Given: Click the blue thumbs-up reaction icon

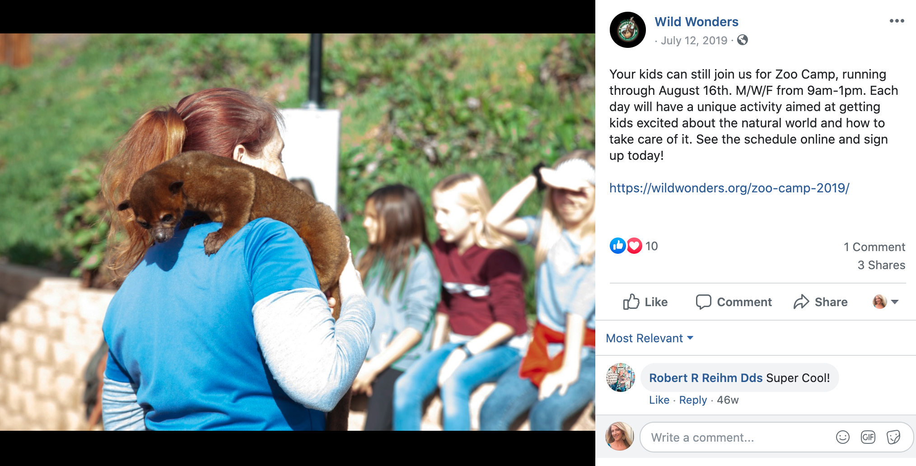Looking at the screenshot, I should pos(617,246).
